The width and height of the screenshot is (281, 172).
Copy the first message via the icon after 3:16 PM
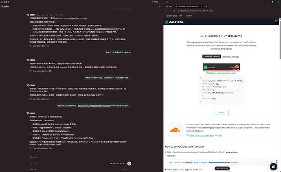coord(62,15)
